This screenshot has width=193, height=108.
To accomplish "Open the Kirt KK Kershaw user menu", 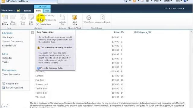I will pyautogui.click(x=174, y=8).
